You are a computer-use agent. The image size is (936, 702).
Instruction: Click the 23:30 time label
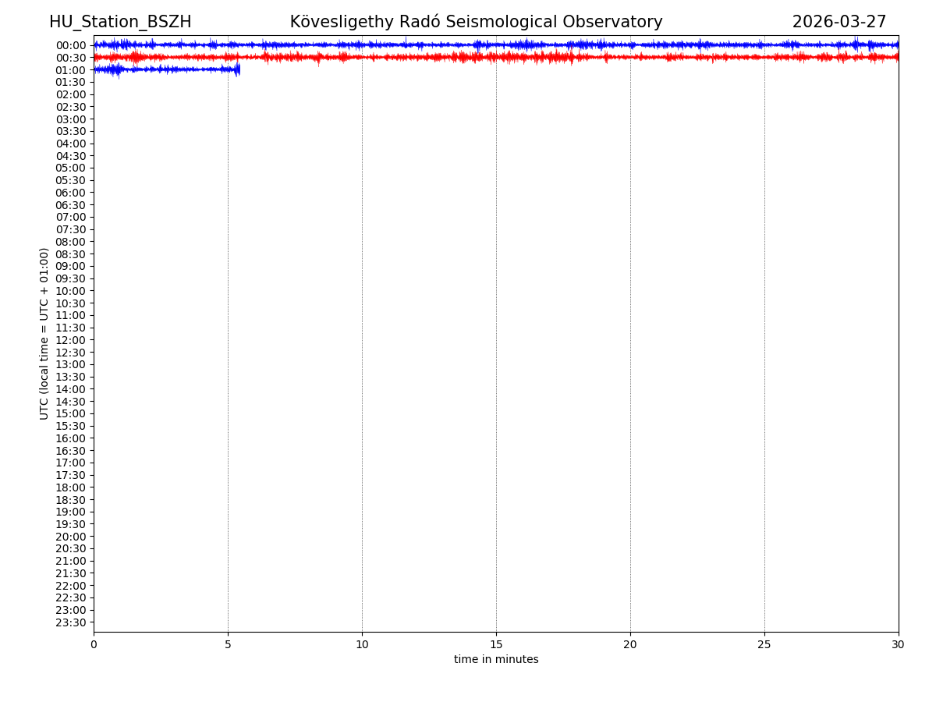click(70, 622)
